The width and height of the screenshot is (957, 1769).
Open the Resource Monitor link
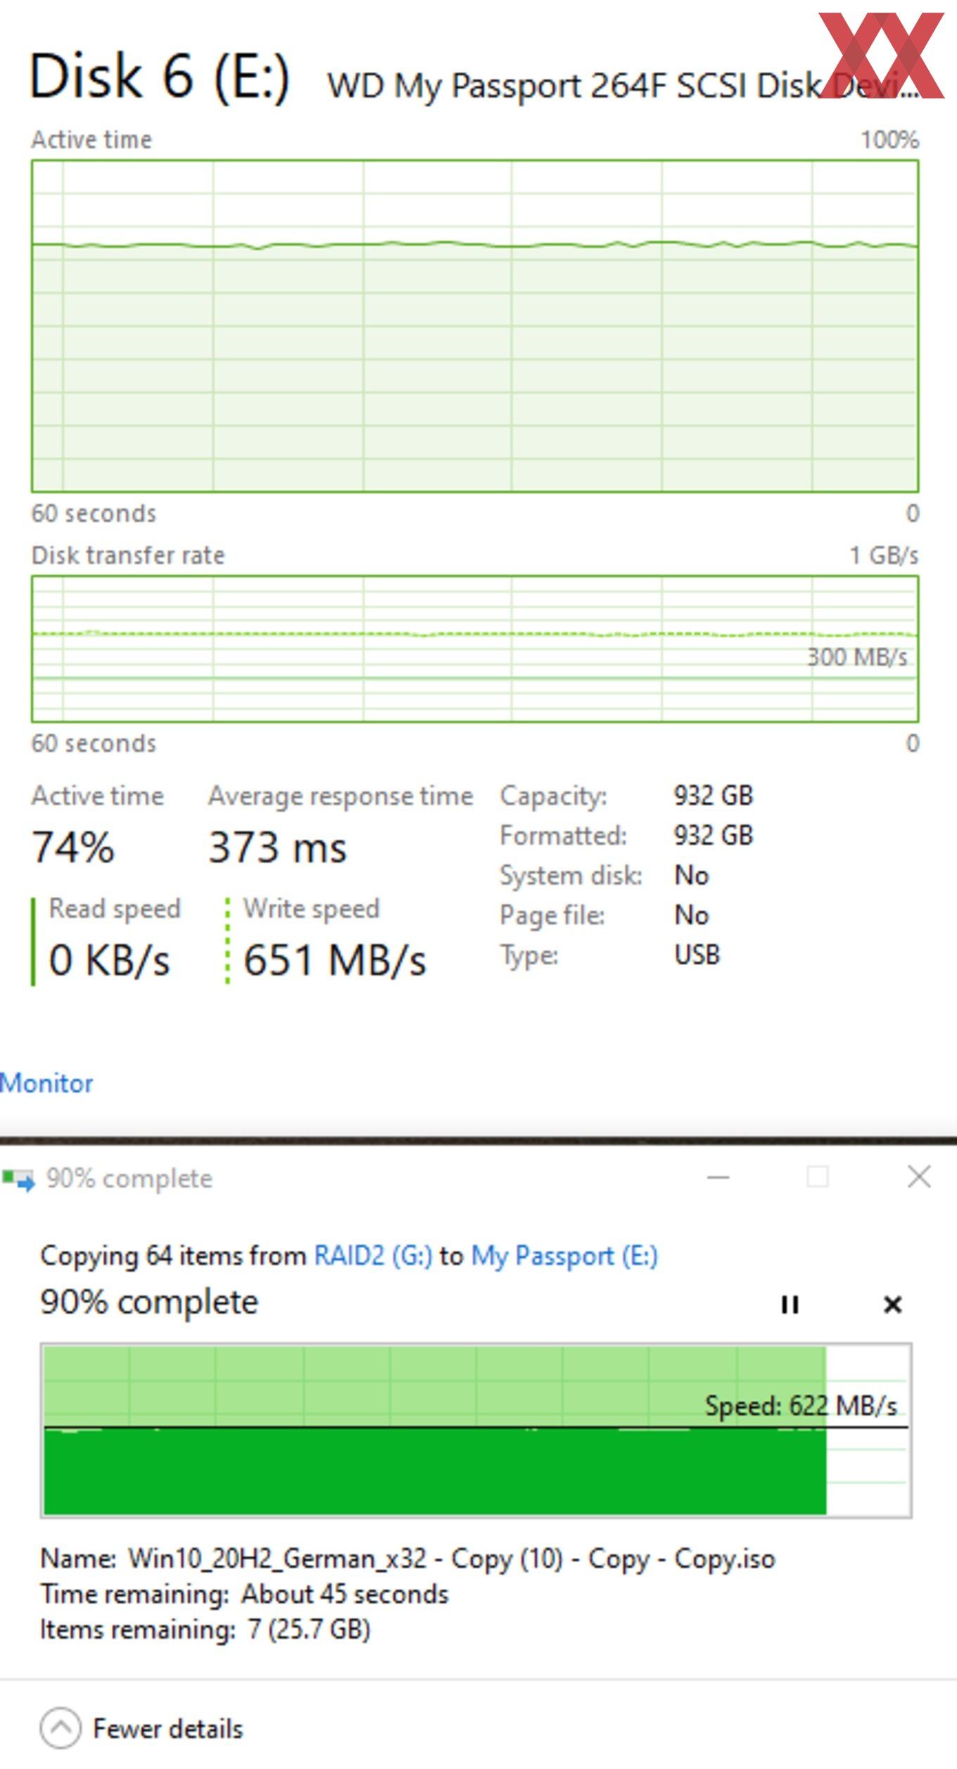pos(46,1083)
